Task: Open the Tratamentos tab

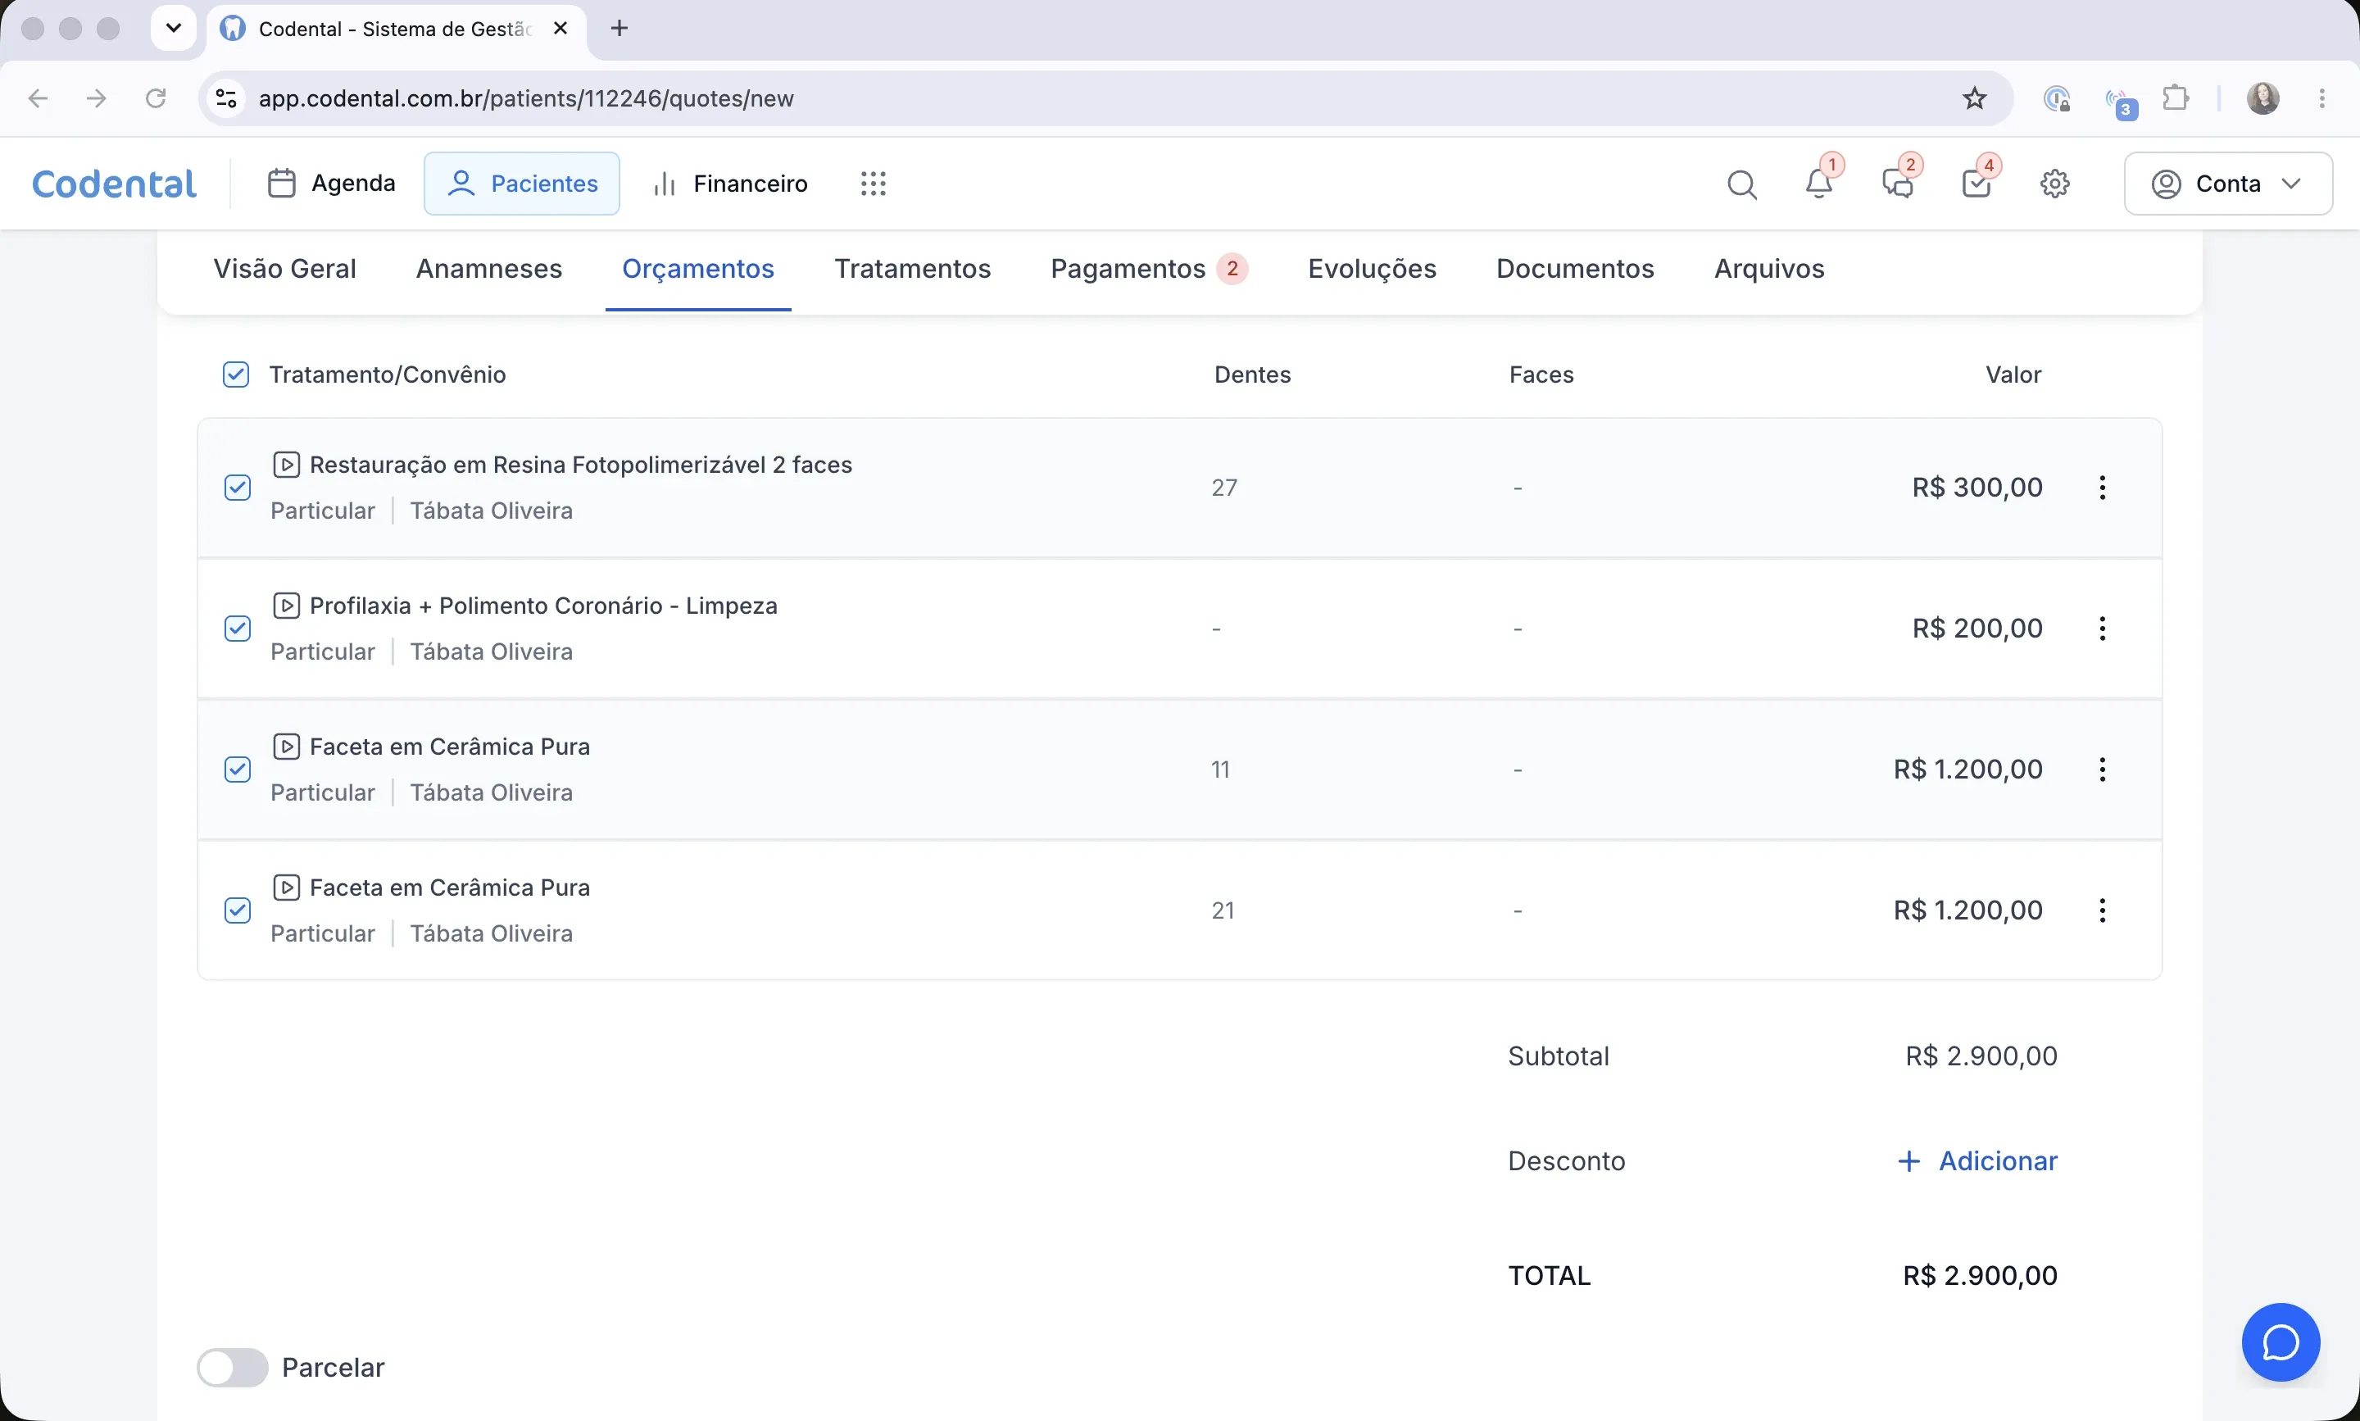Action: point(912,268)
